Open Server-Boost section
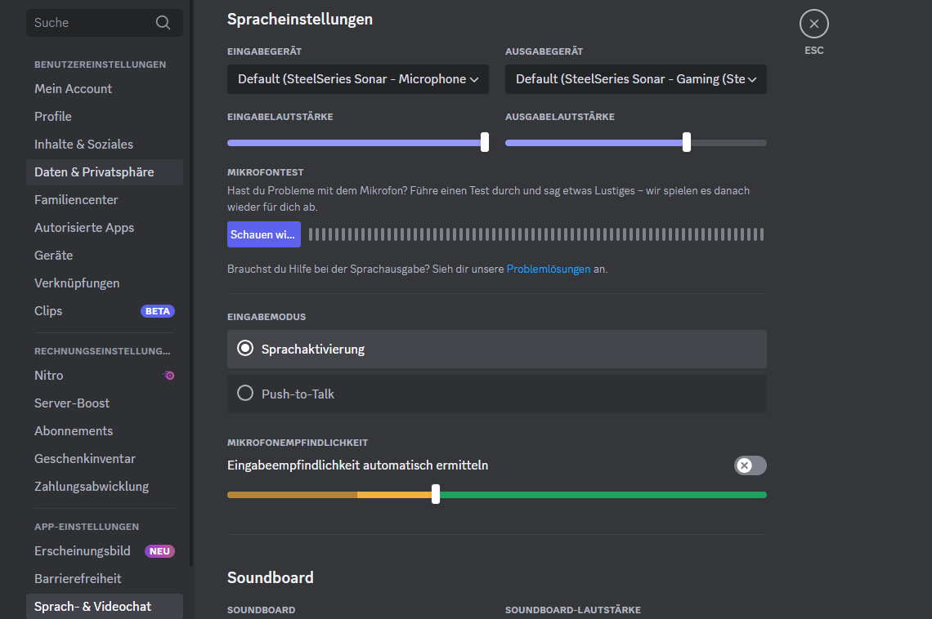The image size is (932, 619). 105,403
